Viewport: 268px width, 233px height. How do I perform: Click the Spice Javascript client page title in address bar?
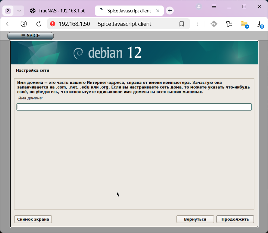coord(124,24)
